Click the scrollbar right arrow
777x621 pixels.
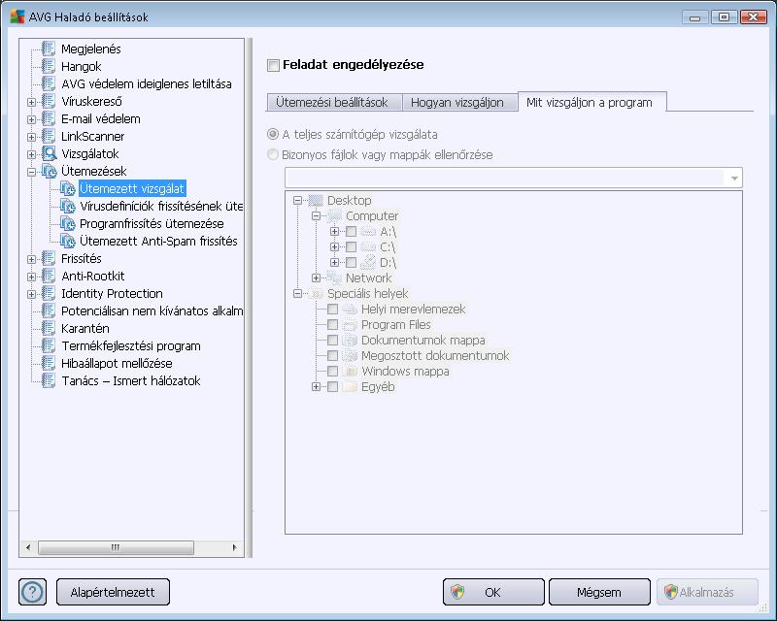point(234,547)
